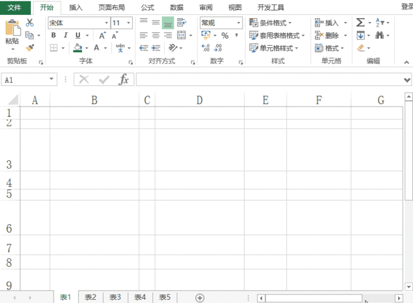Switch to the 审阅 tab
This screenshot has height=303, width=413.
coord(206,7)
